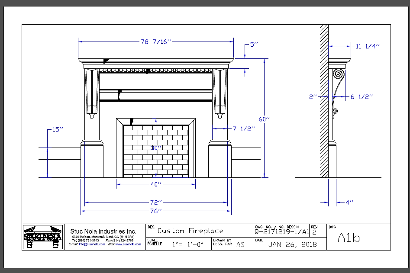This screenshot has height=273, width=410.
Task: Click the brick firebox in the fireplace
Action: click(x=156, y=151)
